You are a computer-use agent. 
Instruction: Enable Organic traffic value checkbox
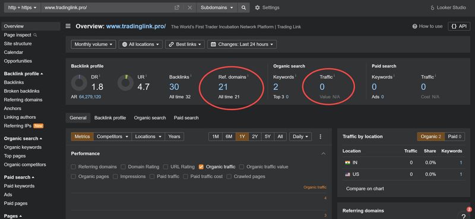click(x=242, y=167)
